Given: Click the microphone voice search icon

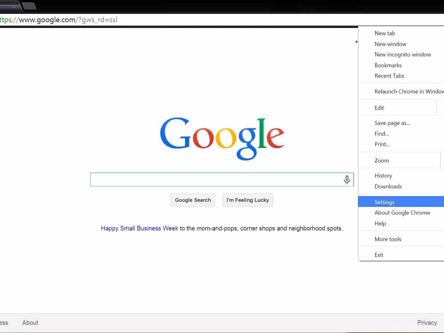Looking at the screenshot, I should tap(347, 180).
